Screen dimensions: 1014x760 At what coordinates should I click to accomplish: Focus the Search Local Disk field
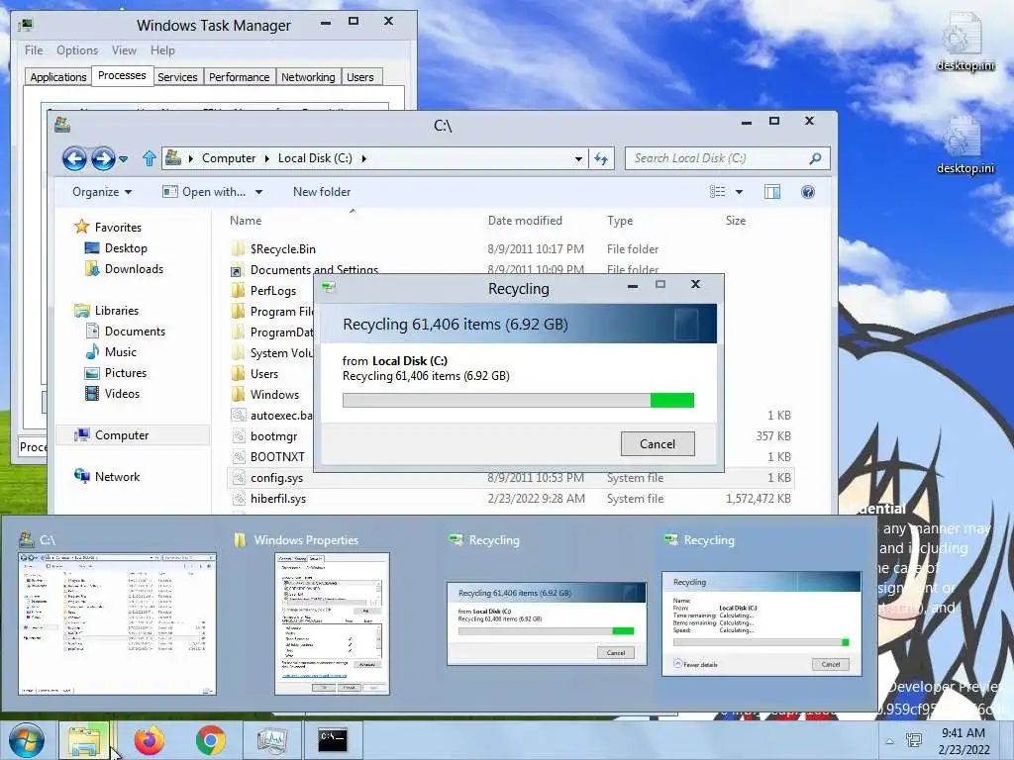(x=727, y=158)
